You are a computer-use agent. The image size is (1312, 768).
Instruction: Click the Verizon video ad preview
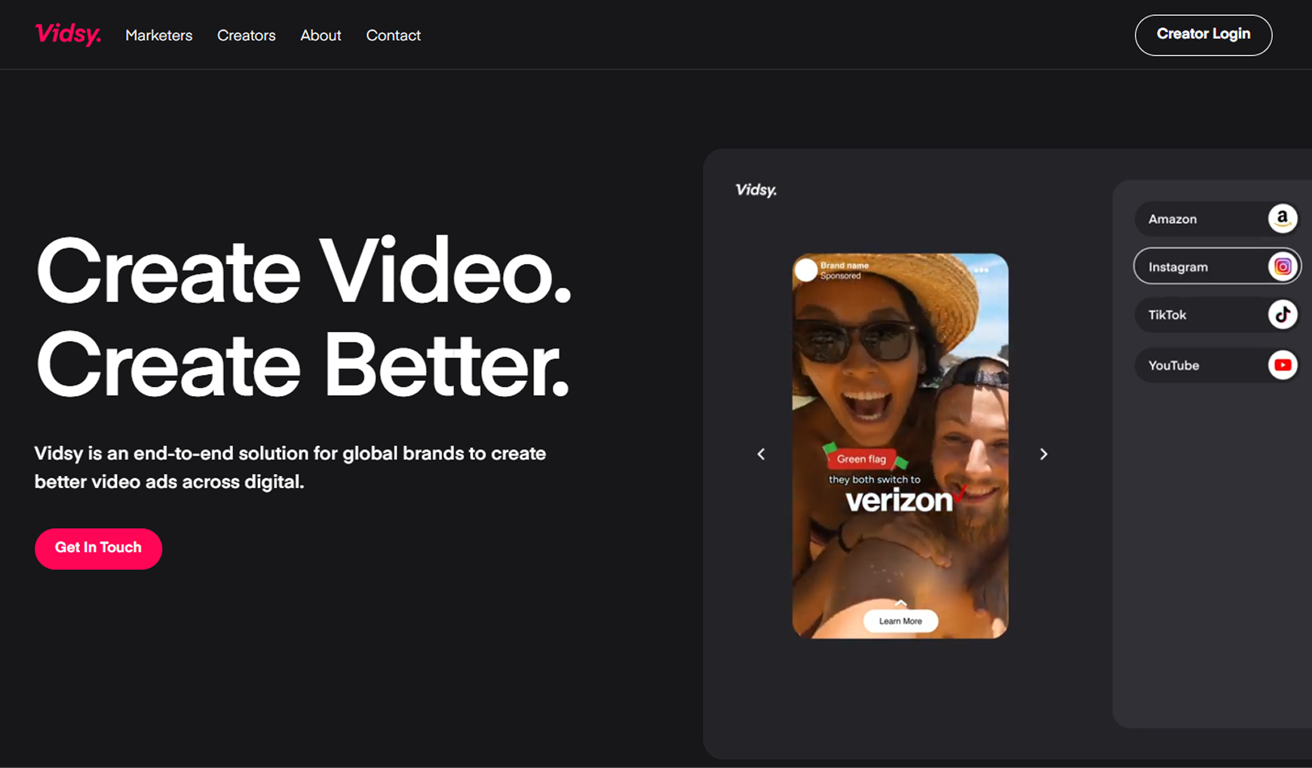[x=900, y=446]
